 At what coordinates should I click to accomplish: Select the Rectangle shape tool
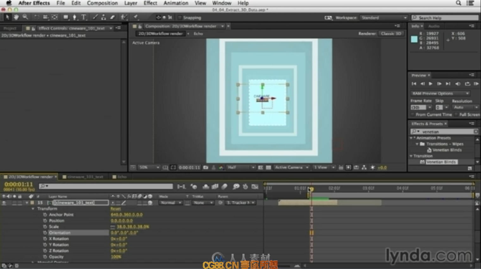tap(66, 17)
